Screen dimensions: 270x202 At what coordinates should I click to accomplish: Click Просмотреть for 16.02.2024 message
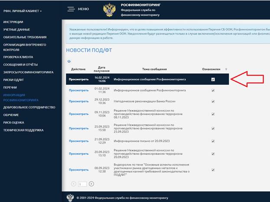tap(79, 80)
